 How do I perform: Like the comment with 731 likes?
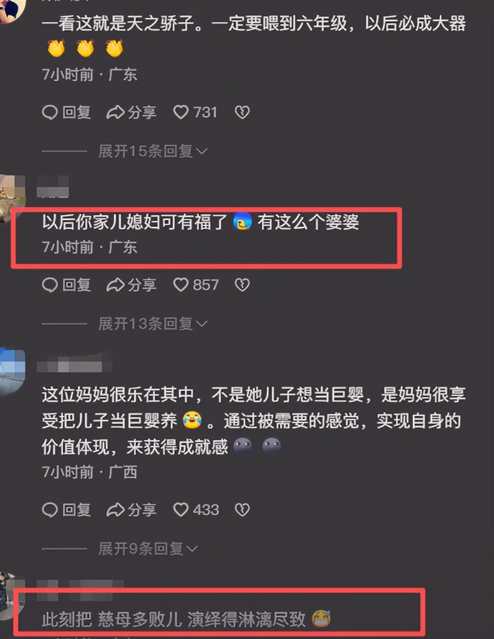coord(180,112)
